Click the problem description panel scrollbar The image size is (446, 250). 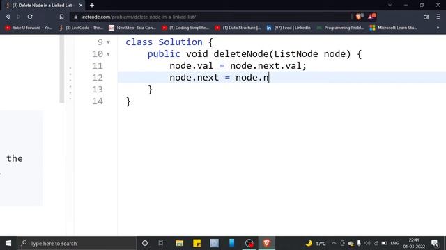(62, 69)
